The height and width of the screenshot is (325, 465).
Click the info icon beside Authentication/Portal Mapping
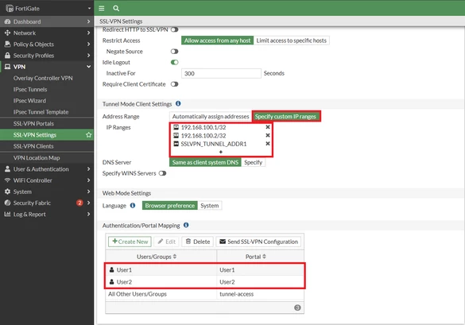(x=186, y=225)
